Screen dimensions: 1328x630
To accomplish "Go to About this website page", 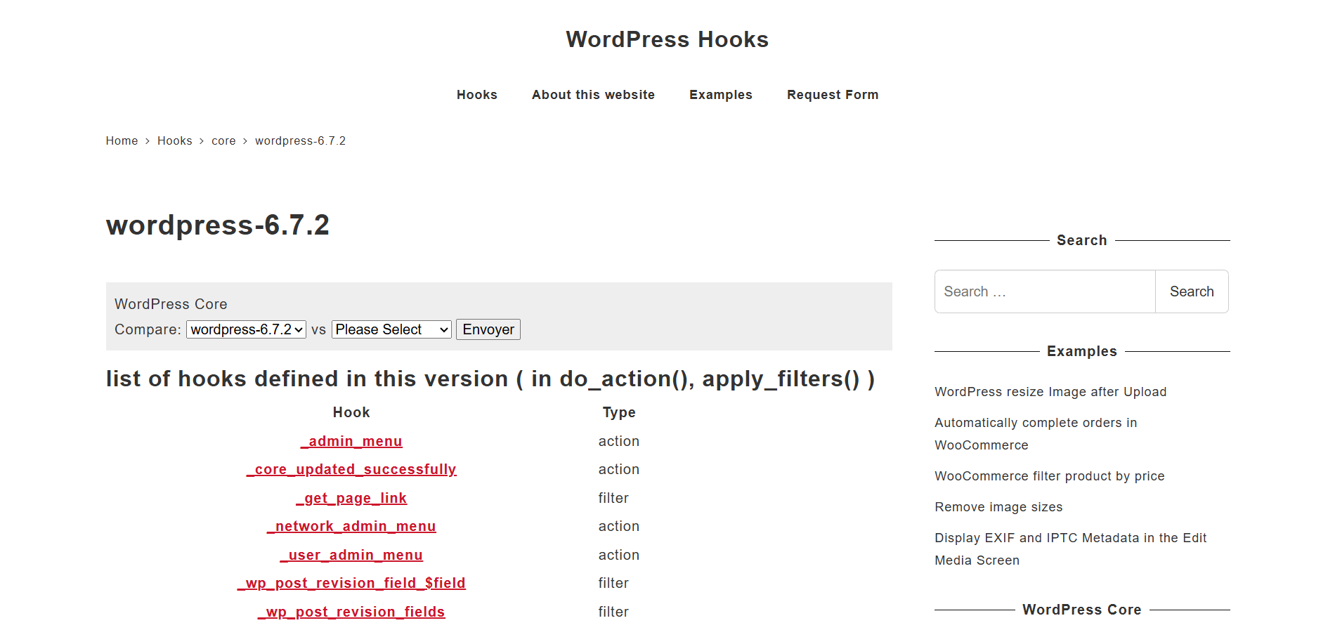I will (x=593, y=95).
